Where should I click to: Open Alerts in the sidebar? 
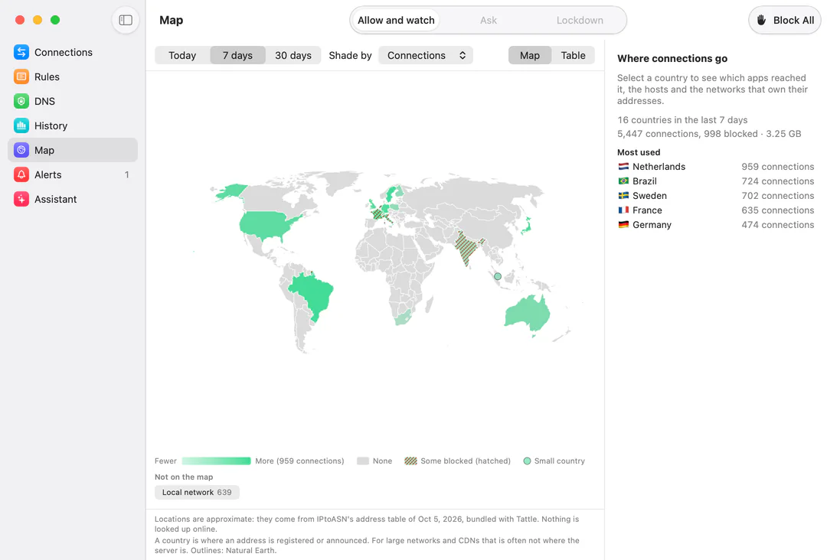(x=73, y=174)
